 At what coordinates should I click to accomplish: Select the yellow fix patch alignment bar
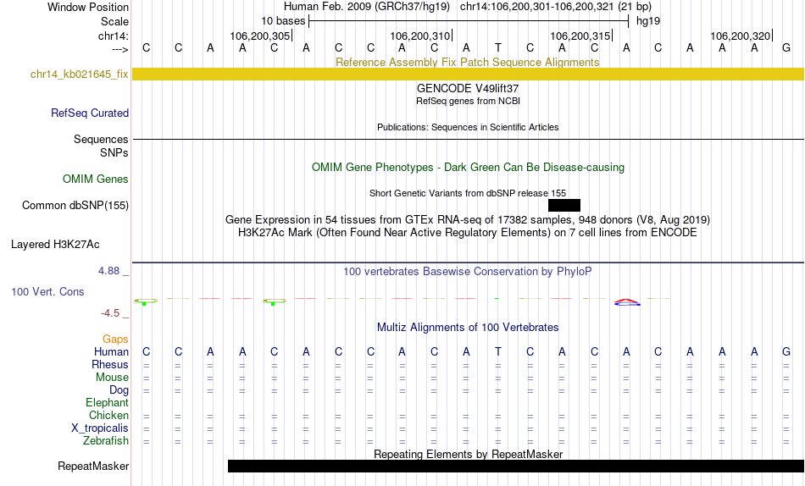(468, 74)
